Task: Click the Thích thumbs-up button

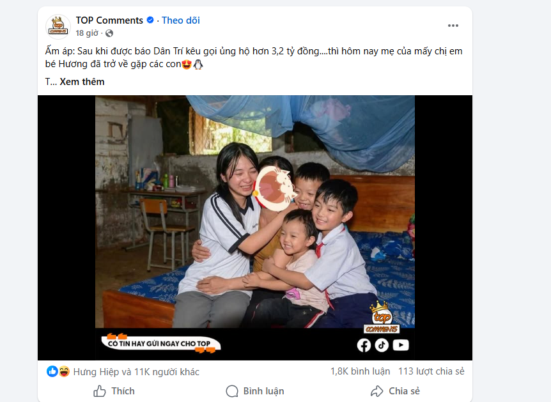Action: pos(114,391)
